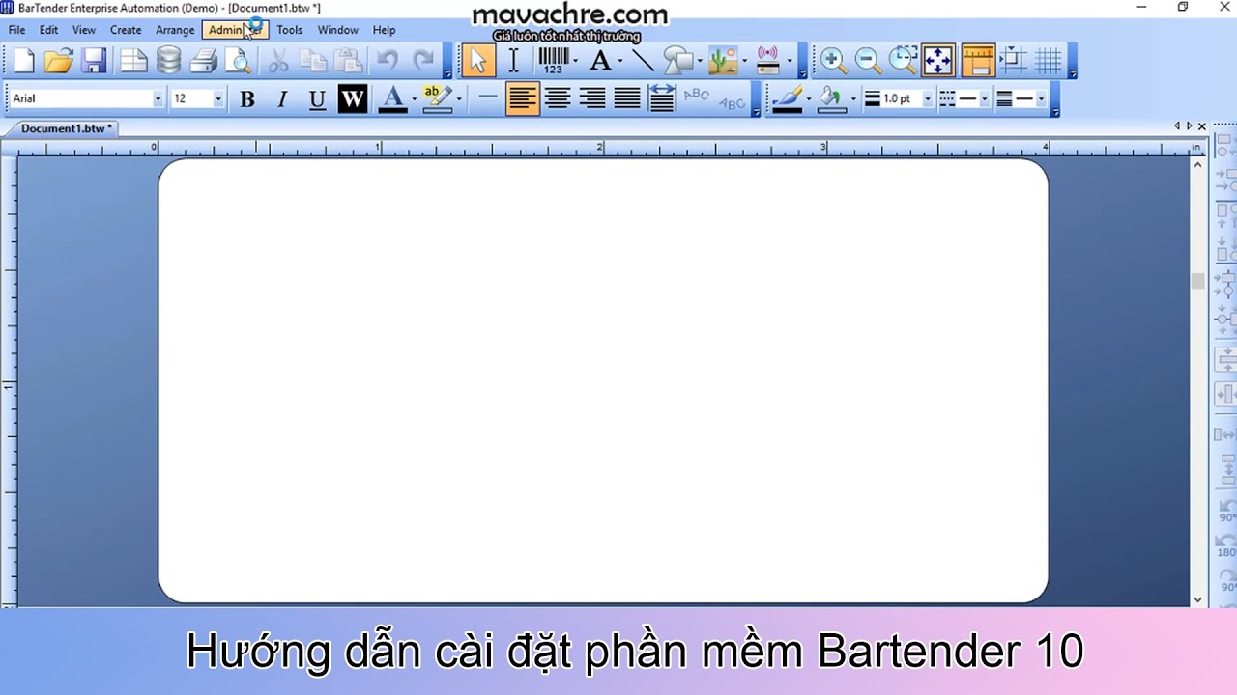Click the Redo arrow icon
This screenshot has height=695, width=1237.
click(x=423, y=61)
